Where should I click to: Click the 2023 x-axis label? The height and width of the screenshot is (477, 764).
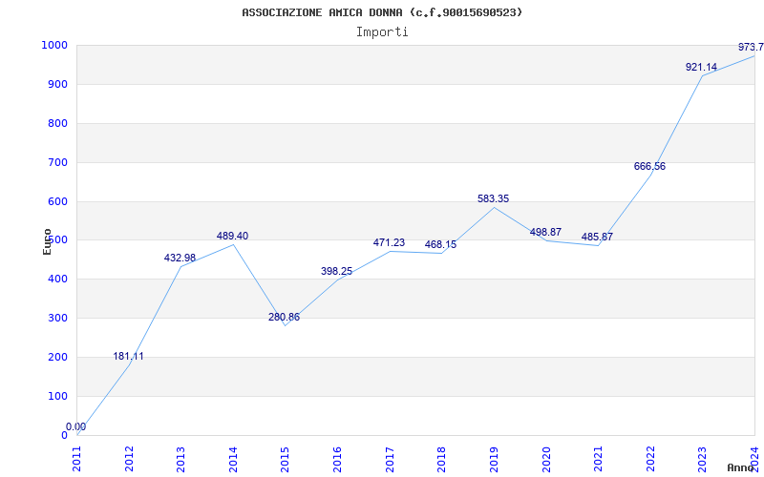tap(703, 459)
